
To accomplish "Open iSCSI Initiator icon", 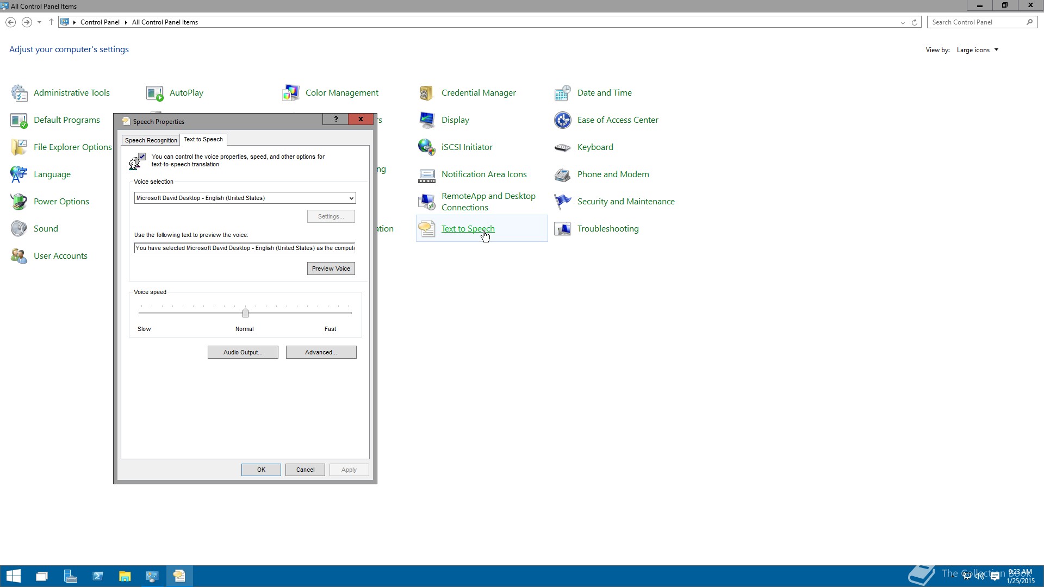I will pos(427,147).
